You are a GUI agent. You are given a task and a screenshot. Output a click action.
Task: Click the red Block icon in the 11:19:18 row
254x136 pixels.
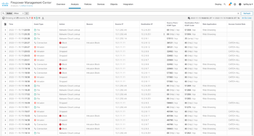pyautogui.click(x=60, y=69)
